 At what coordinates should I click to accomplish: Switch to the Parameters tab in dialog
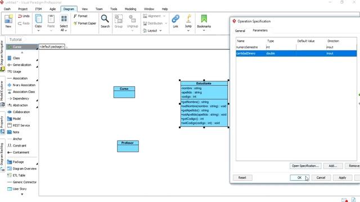click(x=260, y=30)
